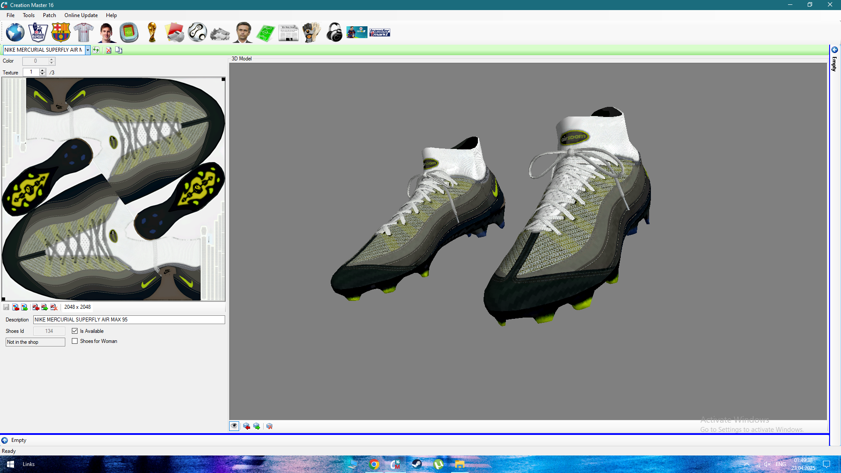Open the kits jersey icon

coord(84,32)
